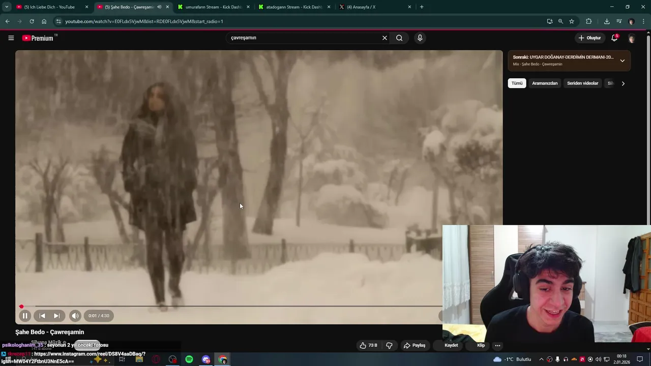Screen dimensions: 651x366
Task: Mute the video volume
Action: coord(75,316)
